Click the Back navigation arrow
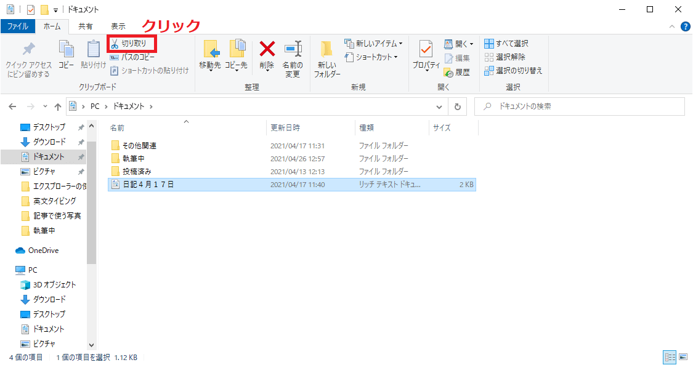The width and height of the screenshot is (693, 365). pyautogui.click(x=12, y=106)
